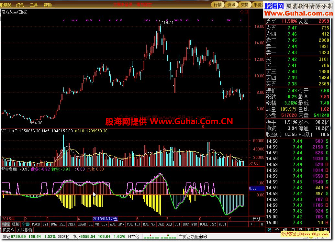
Task: Toggle the side panel layout icon
Action: 246,12
